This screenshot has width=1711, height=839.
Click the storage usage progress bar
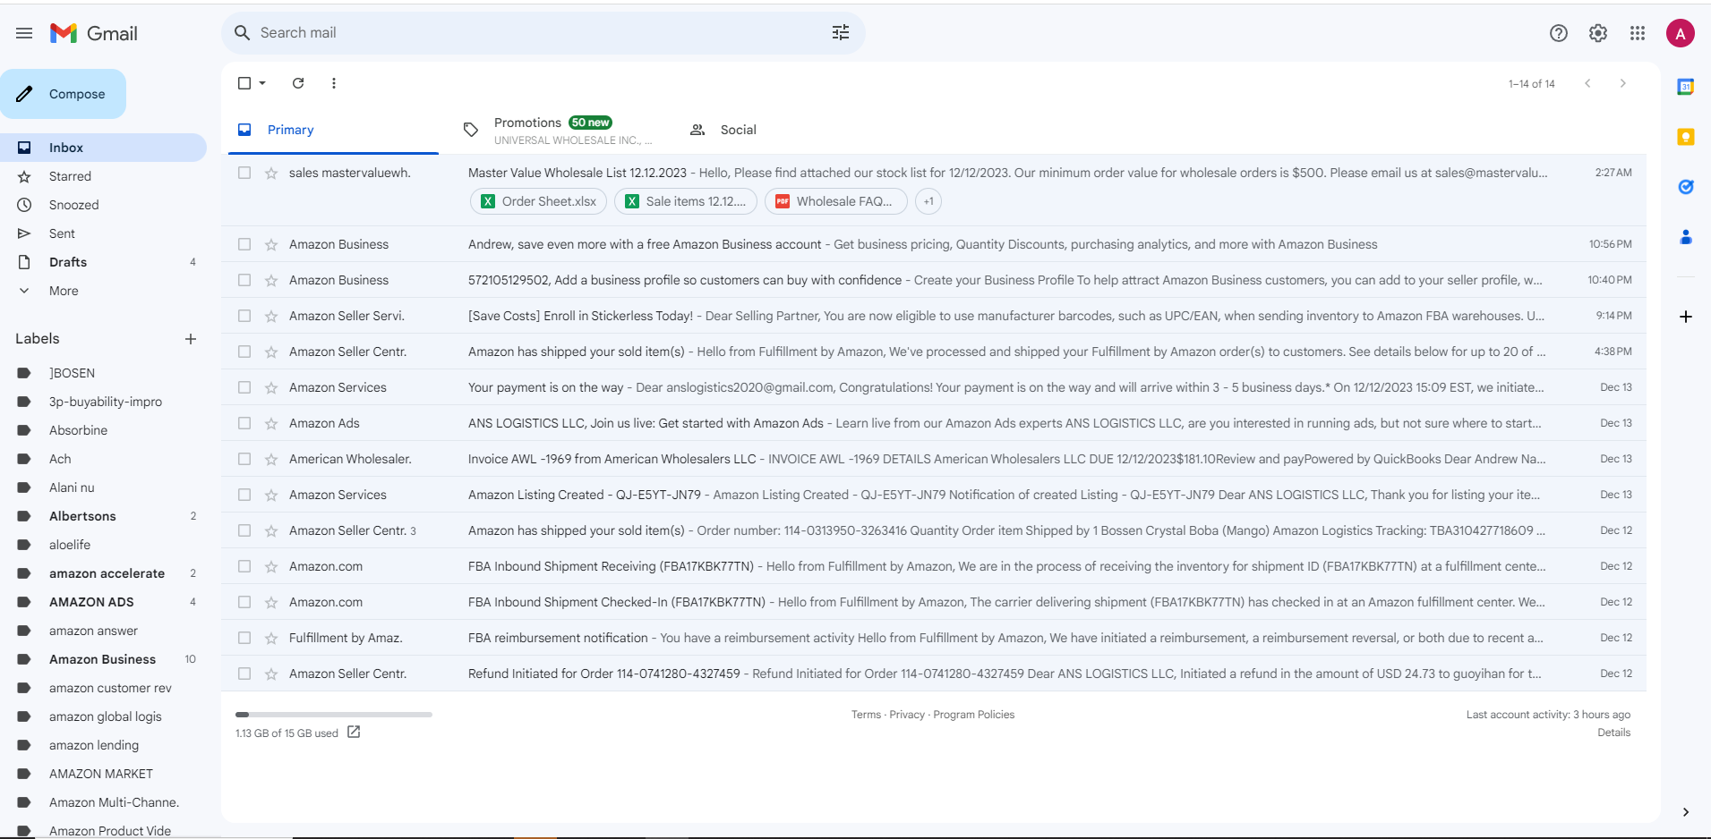[334, 715]
